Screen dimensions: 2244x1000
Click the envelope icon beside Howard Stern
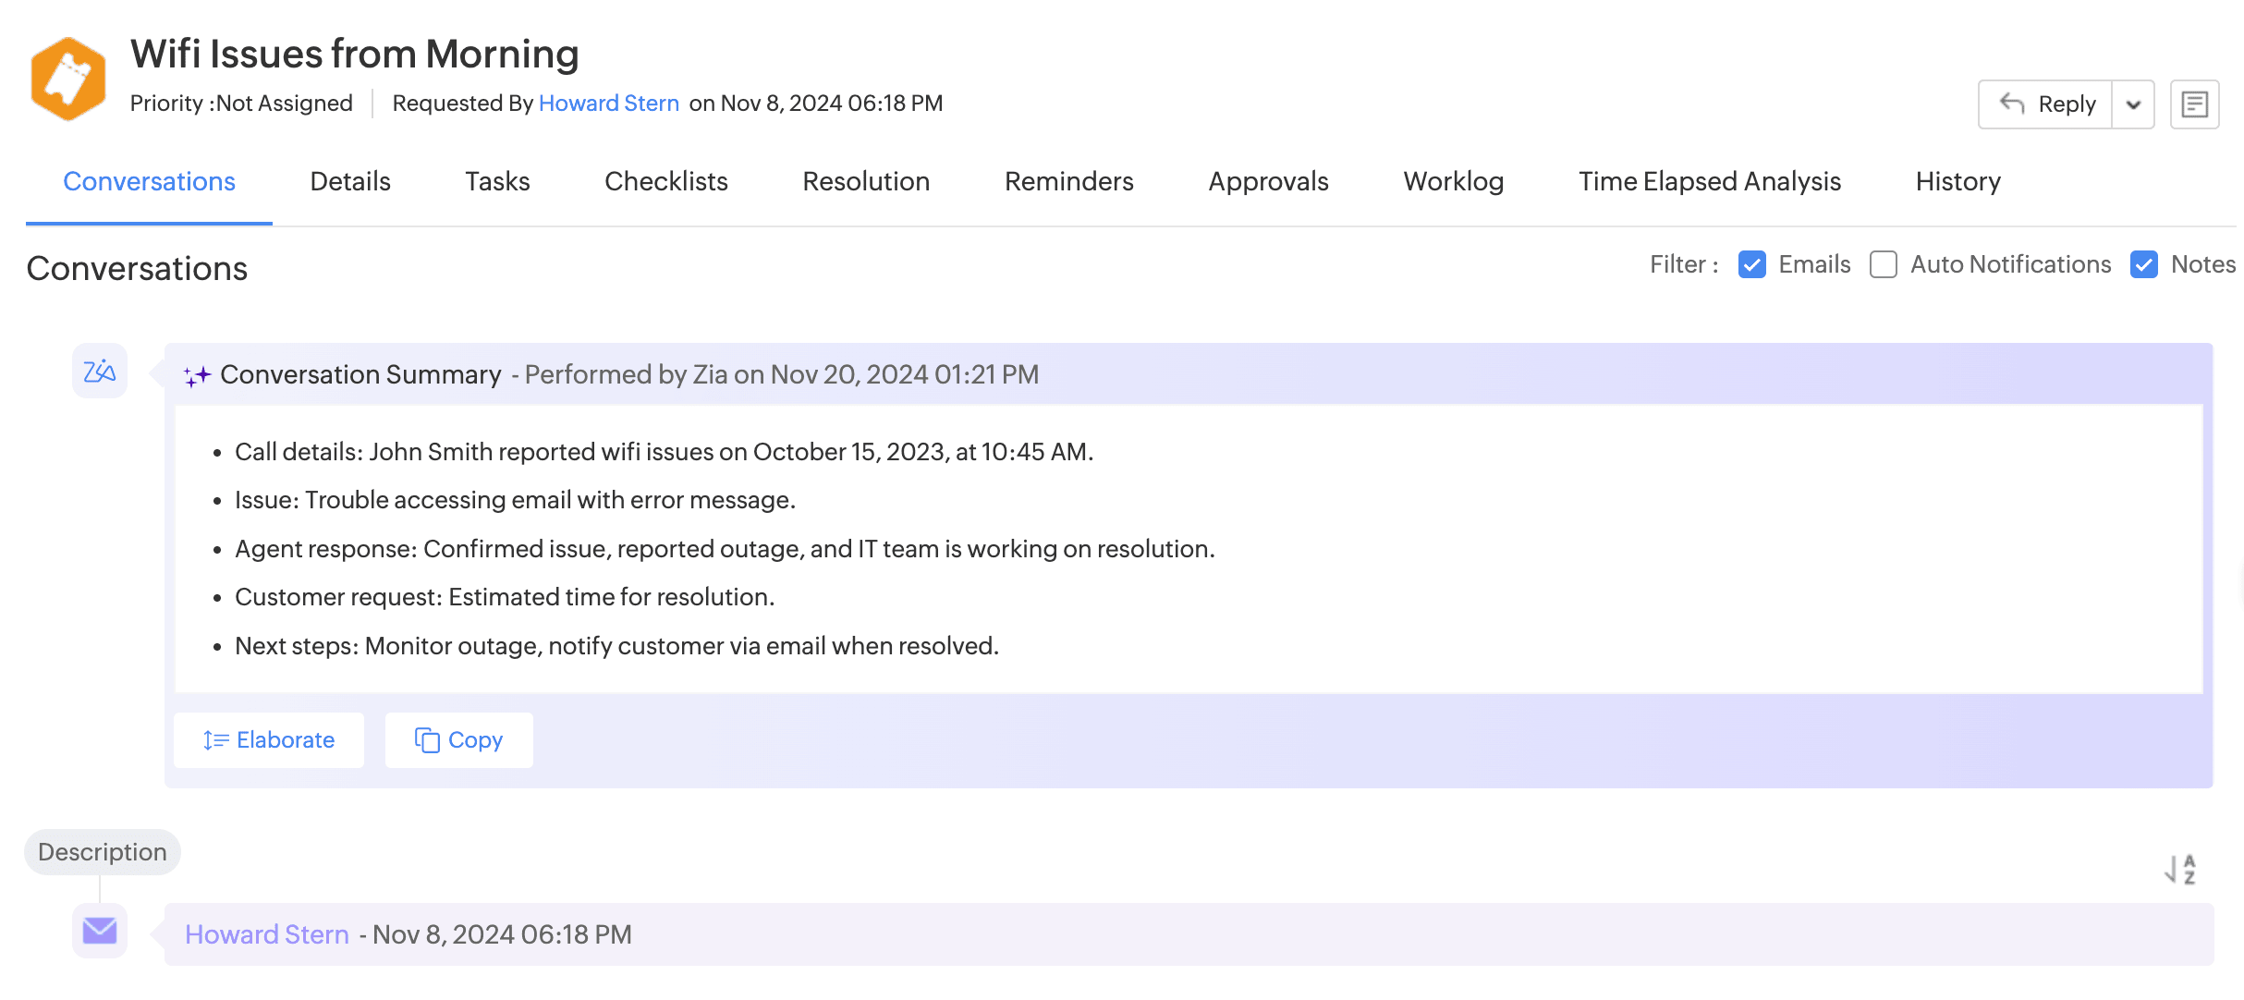pyautogui.click(x=100, y=931)
